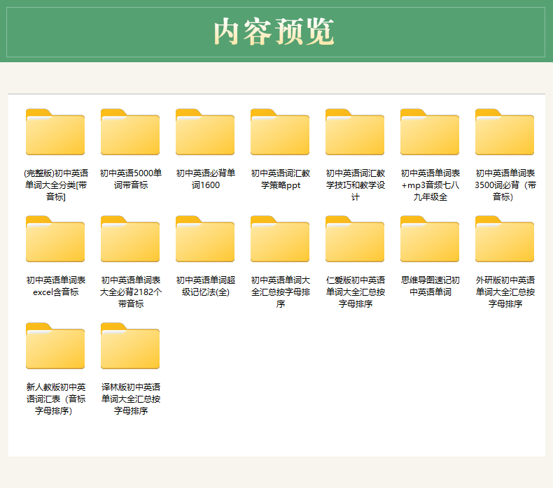
Task: Open folder icon for 初中英语单词表+mp3音频七八九年级全
Action: [430, 131]
